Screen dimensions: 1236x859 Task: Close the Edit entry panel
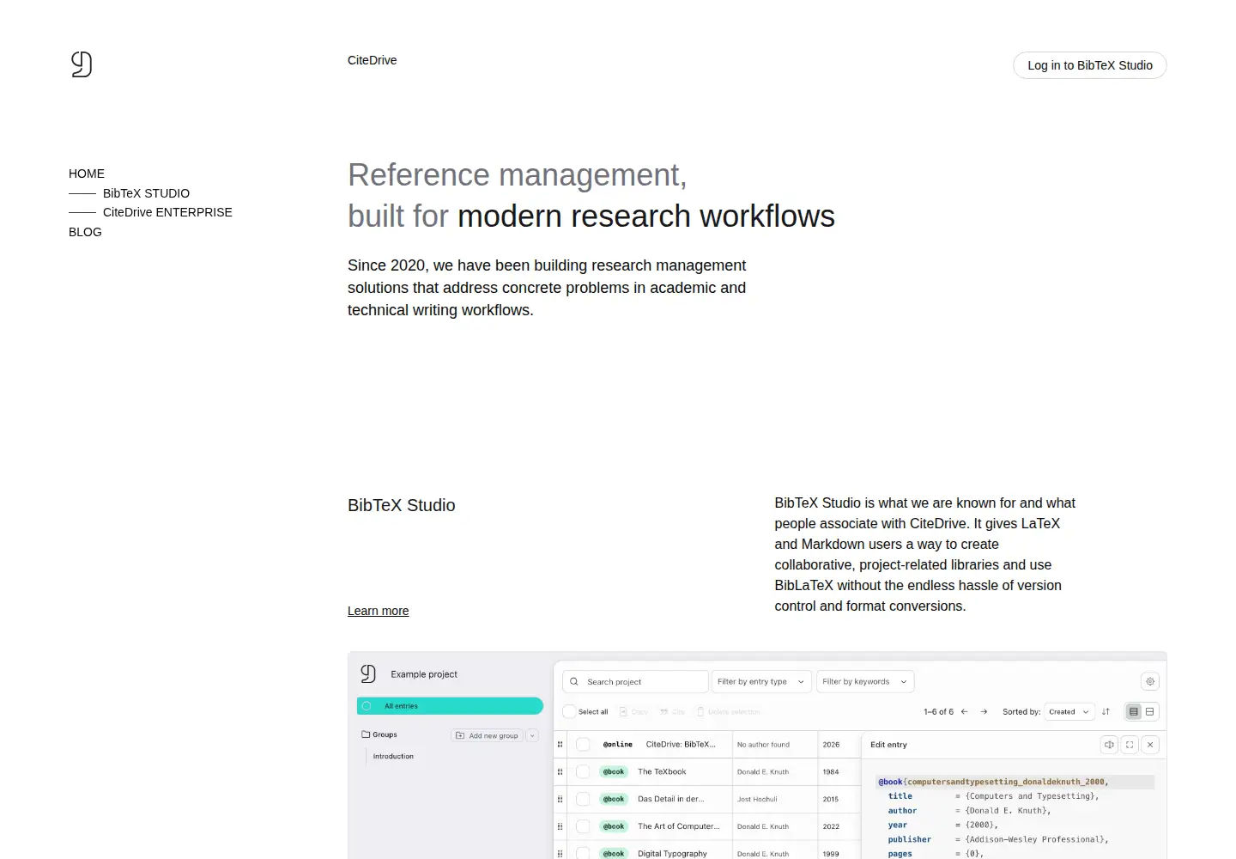pos(1151,745)
